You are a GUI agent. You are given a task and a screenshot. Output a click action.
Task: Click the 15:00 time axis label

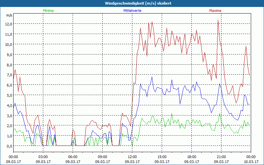162,157
